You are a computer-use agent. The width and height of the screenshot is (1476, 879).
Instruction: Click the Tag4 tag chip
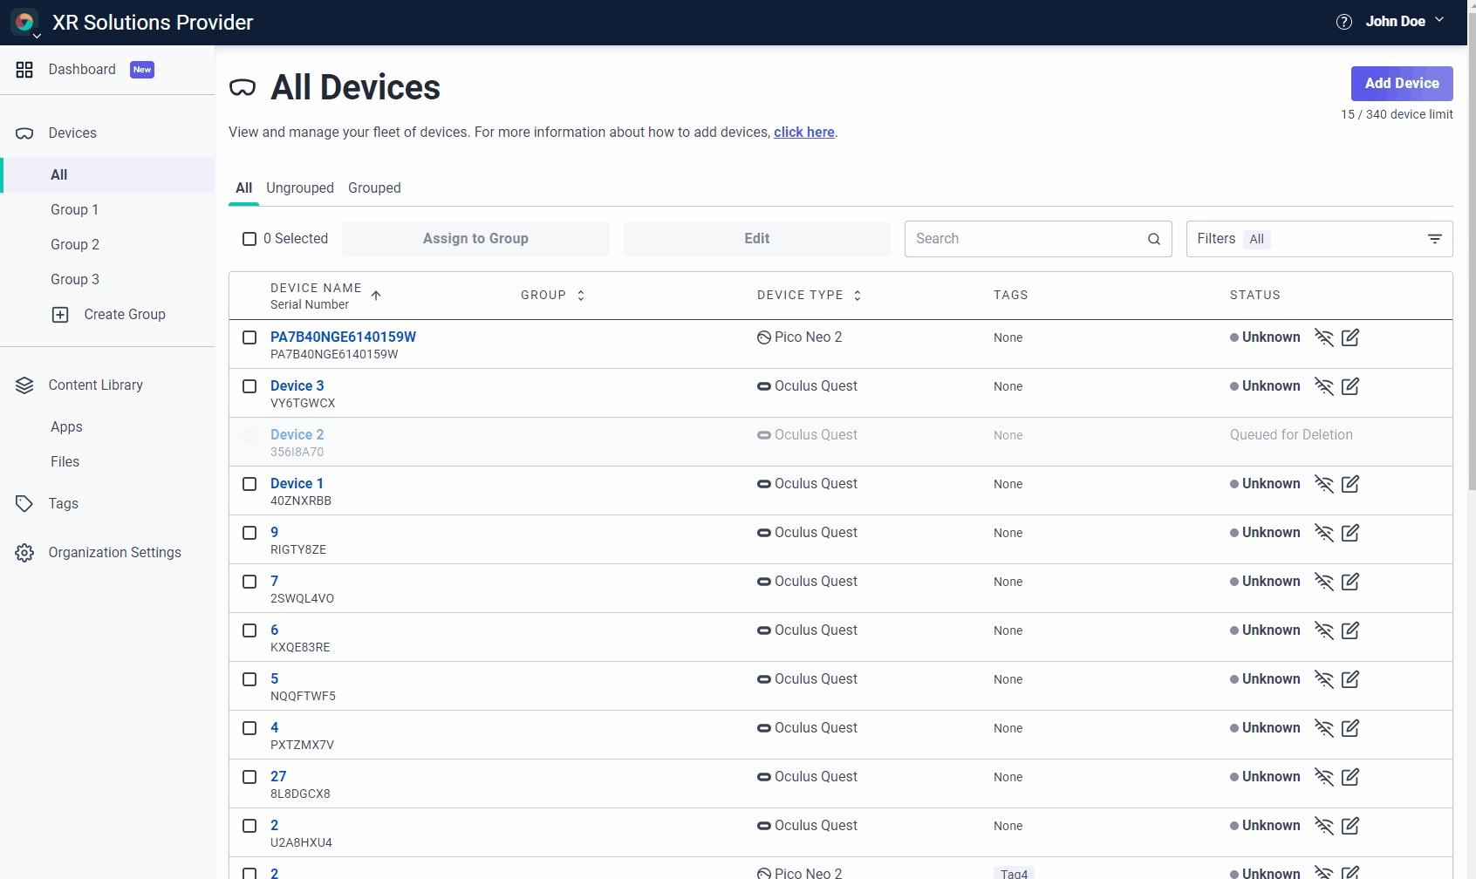tap(1014, 873)
